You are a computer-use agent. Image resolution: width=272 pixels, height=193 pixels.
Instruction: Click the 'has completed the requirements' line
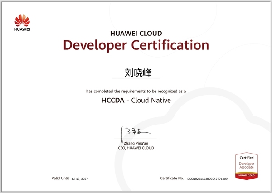136,91
